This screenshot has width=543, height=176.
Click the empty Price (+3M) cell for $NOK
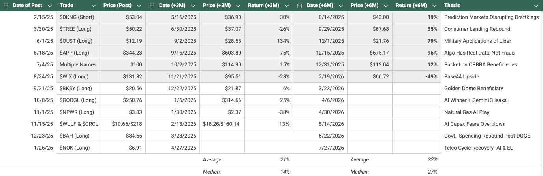click(x=222, y=148)
